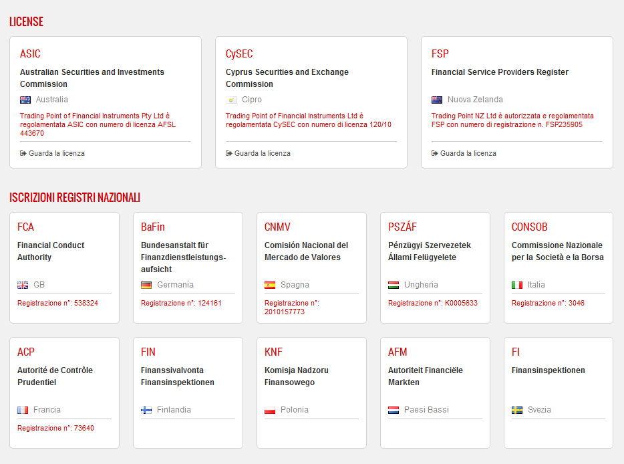Click the GB flag in FCA card
624x464 pixels.
(x=23, y=285)
